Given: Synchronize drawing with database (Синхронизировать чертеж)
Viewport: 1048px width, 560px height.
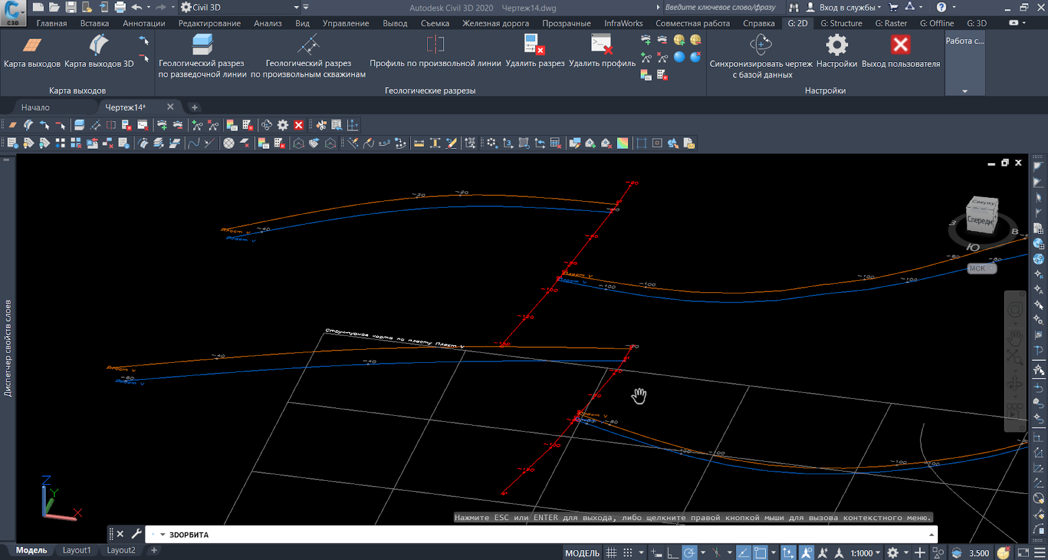Looking at the screenshot, I should click(x=760, y=56).
